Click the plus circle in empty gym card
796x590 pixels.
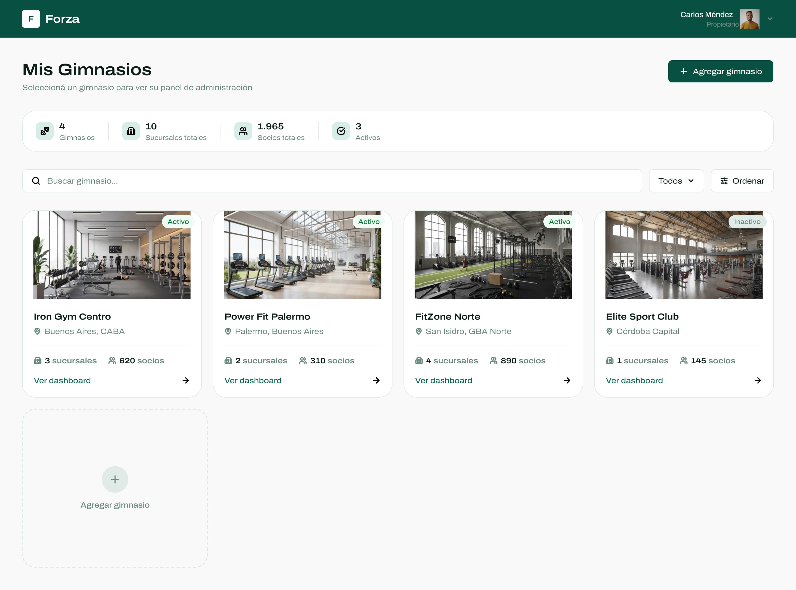click(x=115, y=479)
